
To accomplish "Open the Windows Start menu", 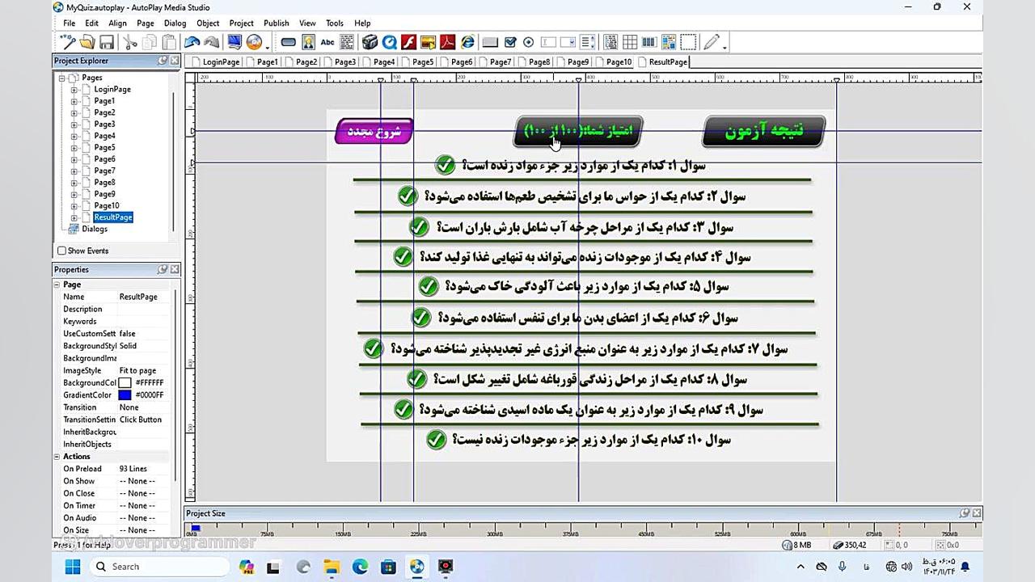I will point(72,567).
